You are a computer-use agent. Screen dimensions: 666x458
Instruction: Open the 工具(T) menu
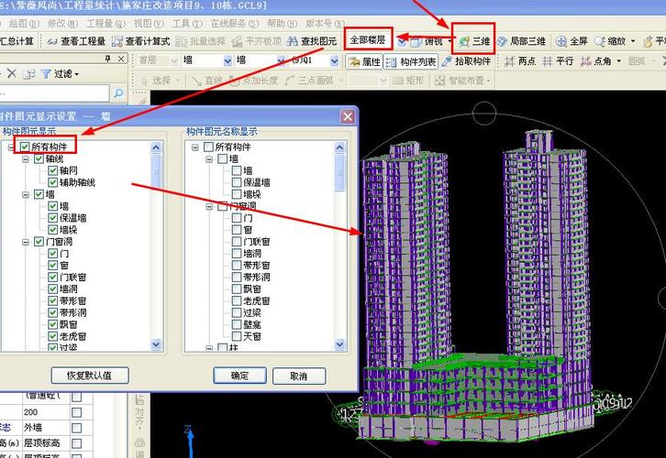click(x=187, y=23)
